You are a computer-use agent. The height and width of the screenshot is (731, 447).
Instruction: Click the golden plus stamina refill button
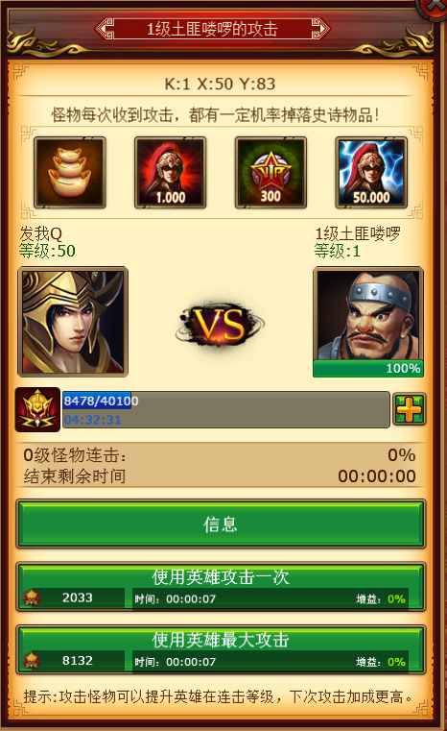pyautogui.click(x=410, y=409)
